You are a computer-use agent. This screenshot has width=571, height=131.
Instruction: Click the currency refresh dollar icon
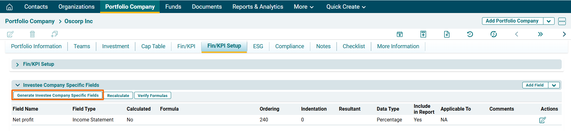pyautogui.click(x=494, y=34)
